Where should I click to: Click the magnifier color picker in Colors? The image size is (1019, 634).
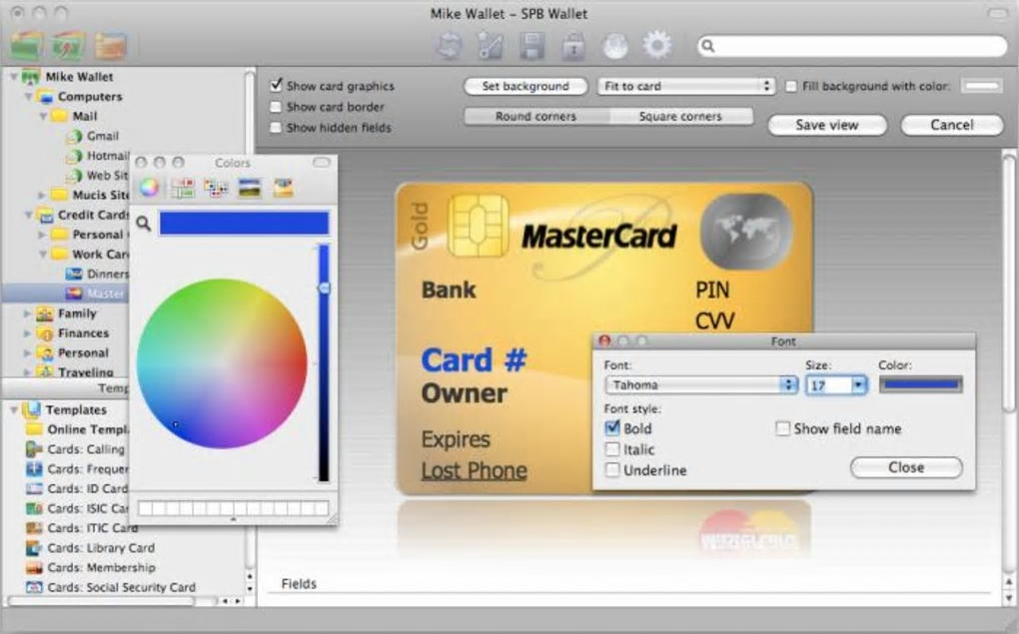tap(144, 224)
